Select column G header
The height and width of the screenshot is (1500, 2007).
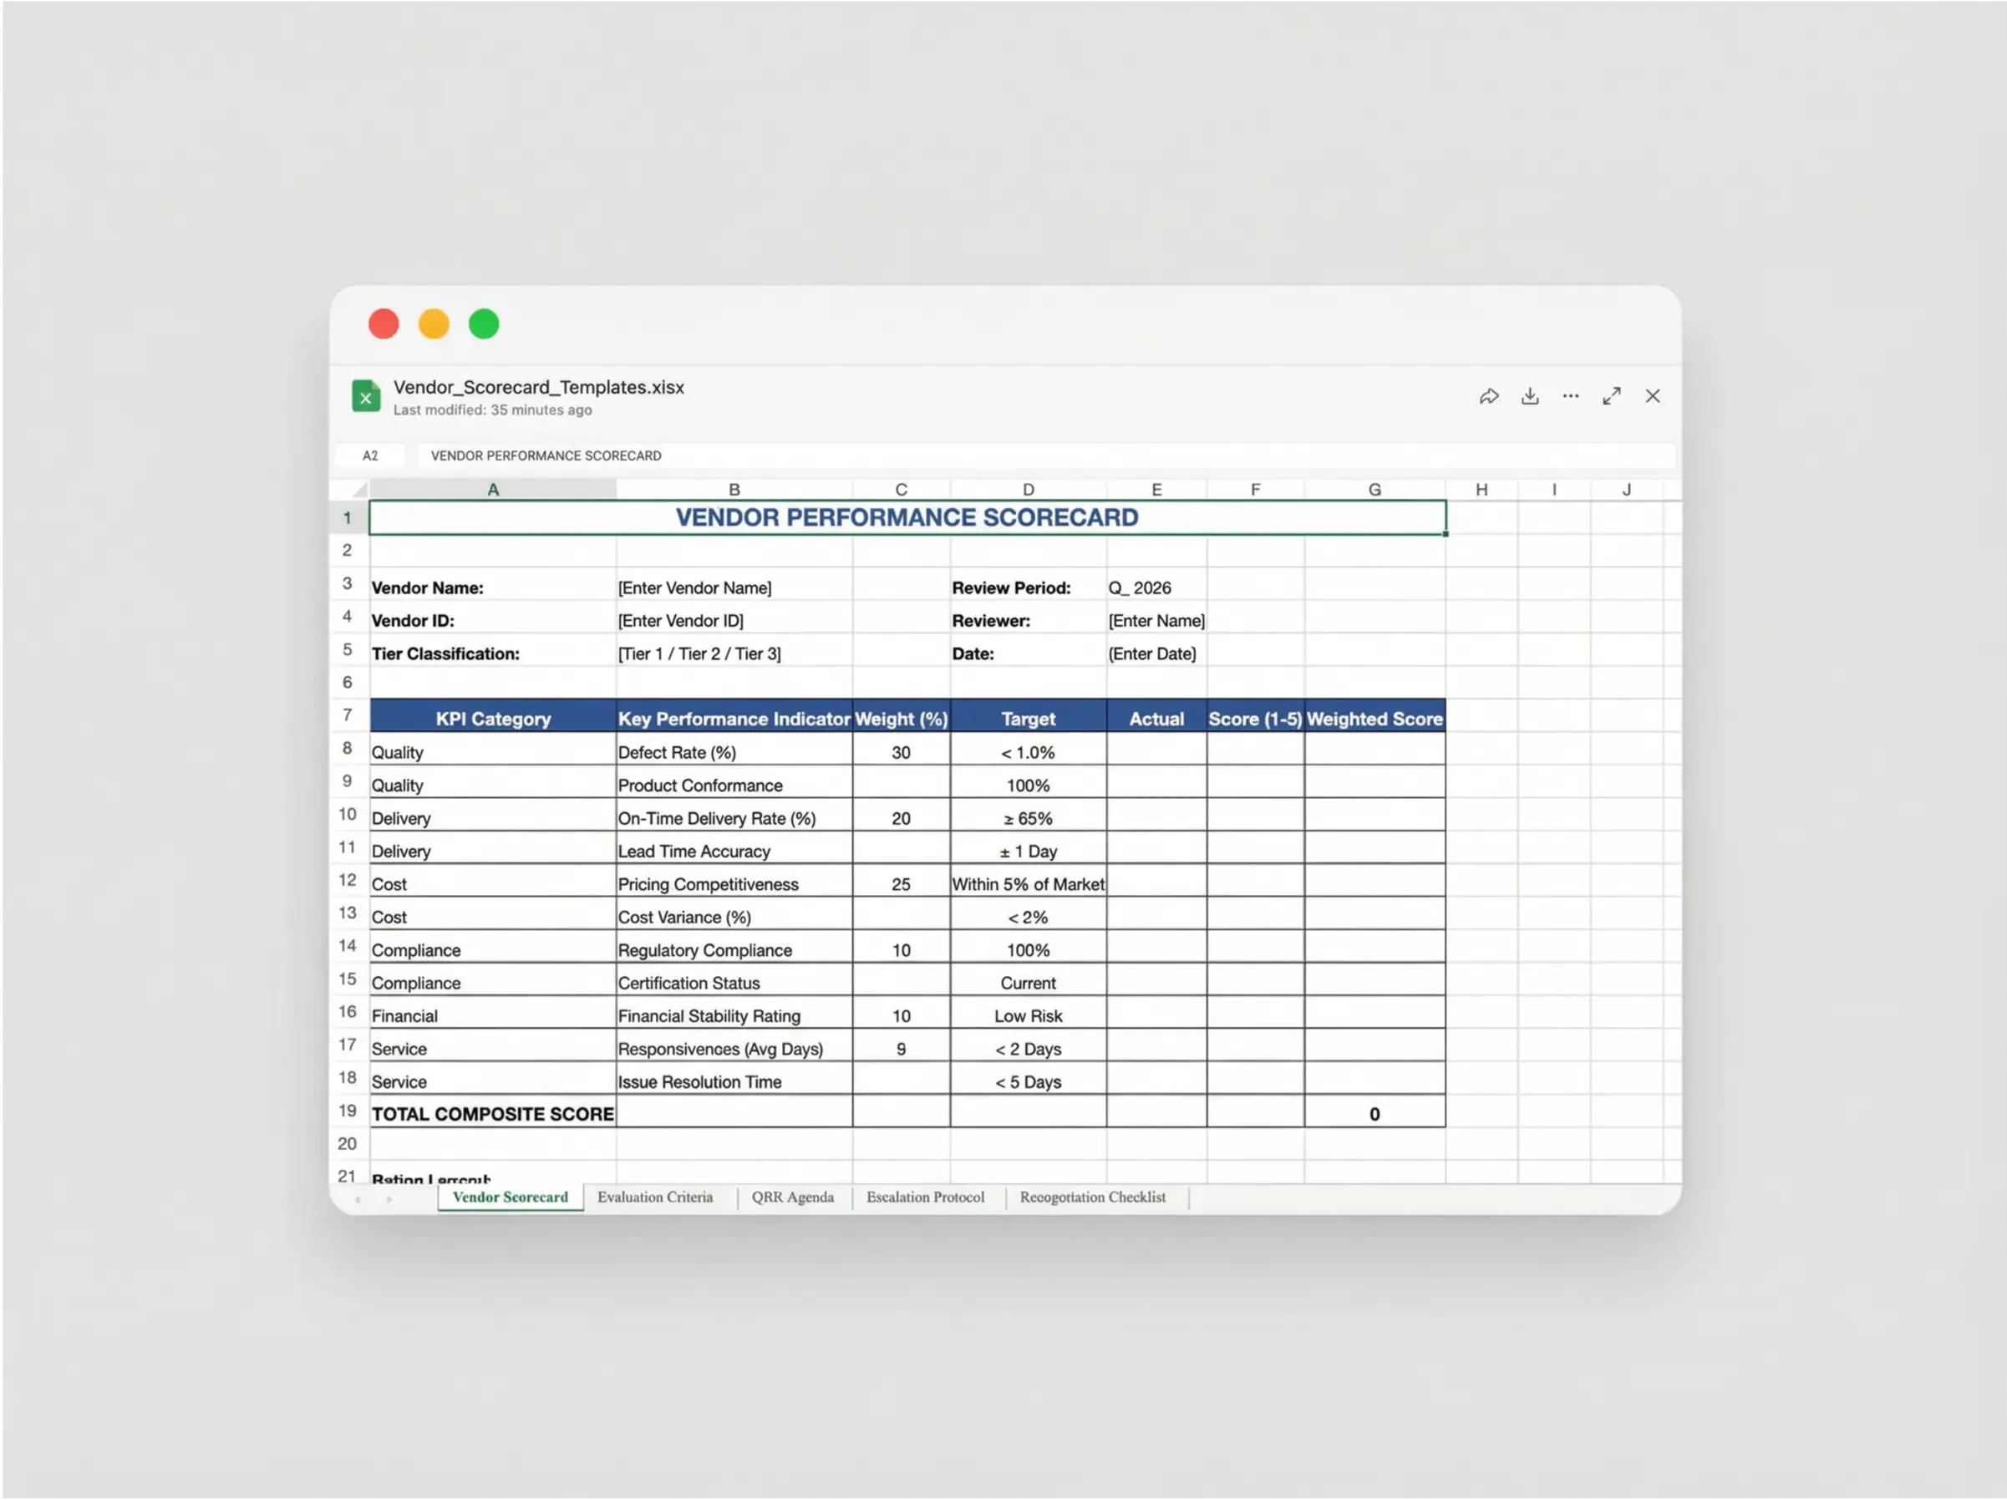[x=1374, y=490]
